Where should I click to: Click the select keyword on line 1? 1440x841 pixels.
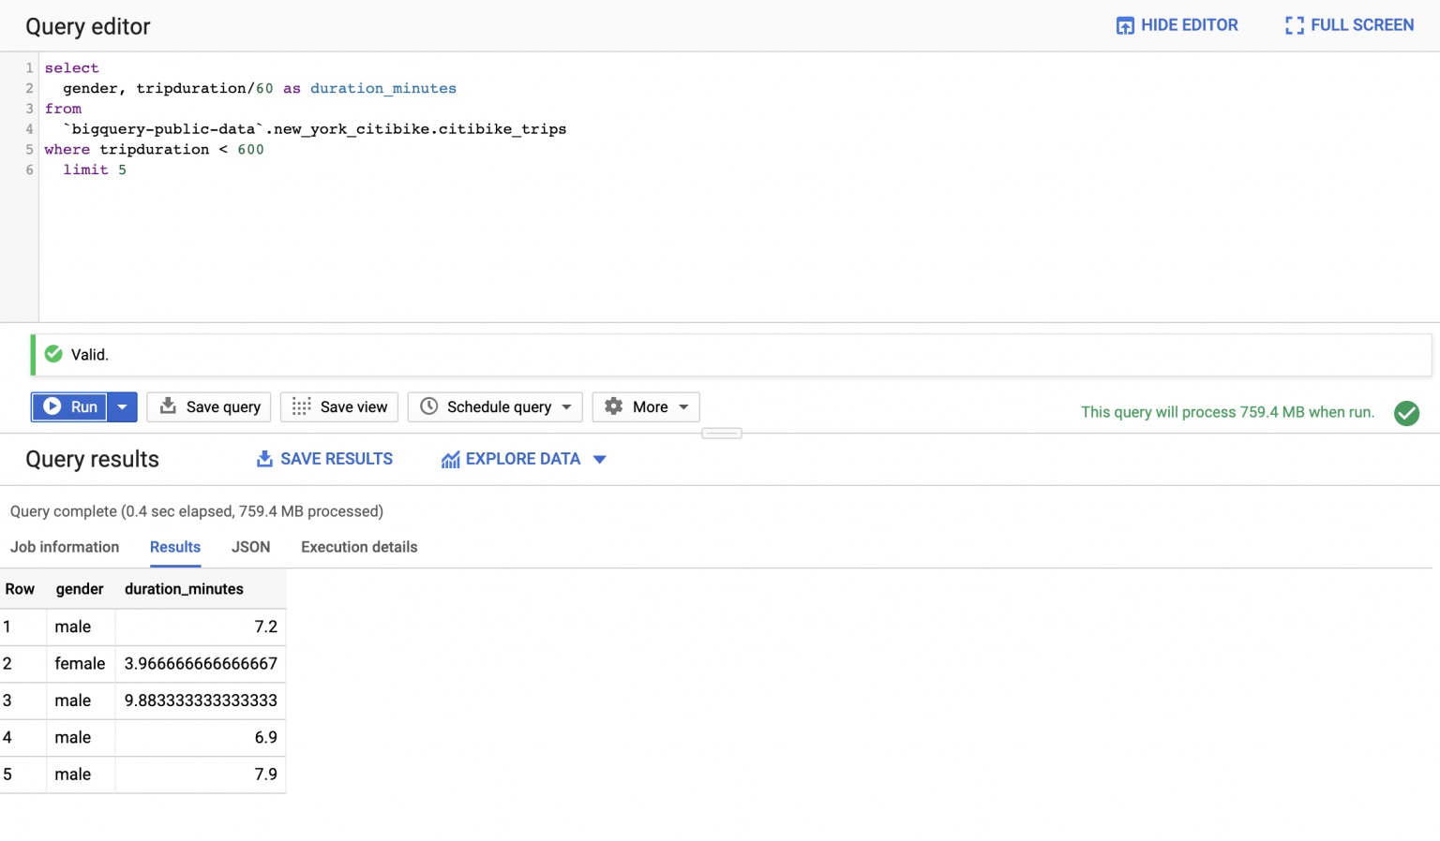pyautogui.click(x=71, y=67)
